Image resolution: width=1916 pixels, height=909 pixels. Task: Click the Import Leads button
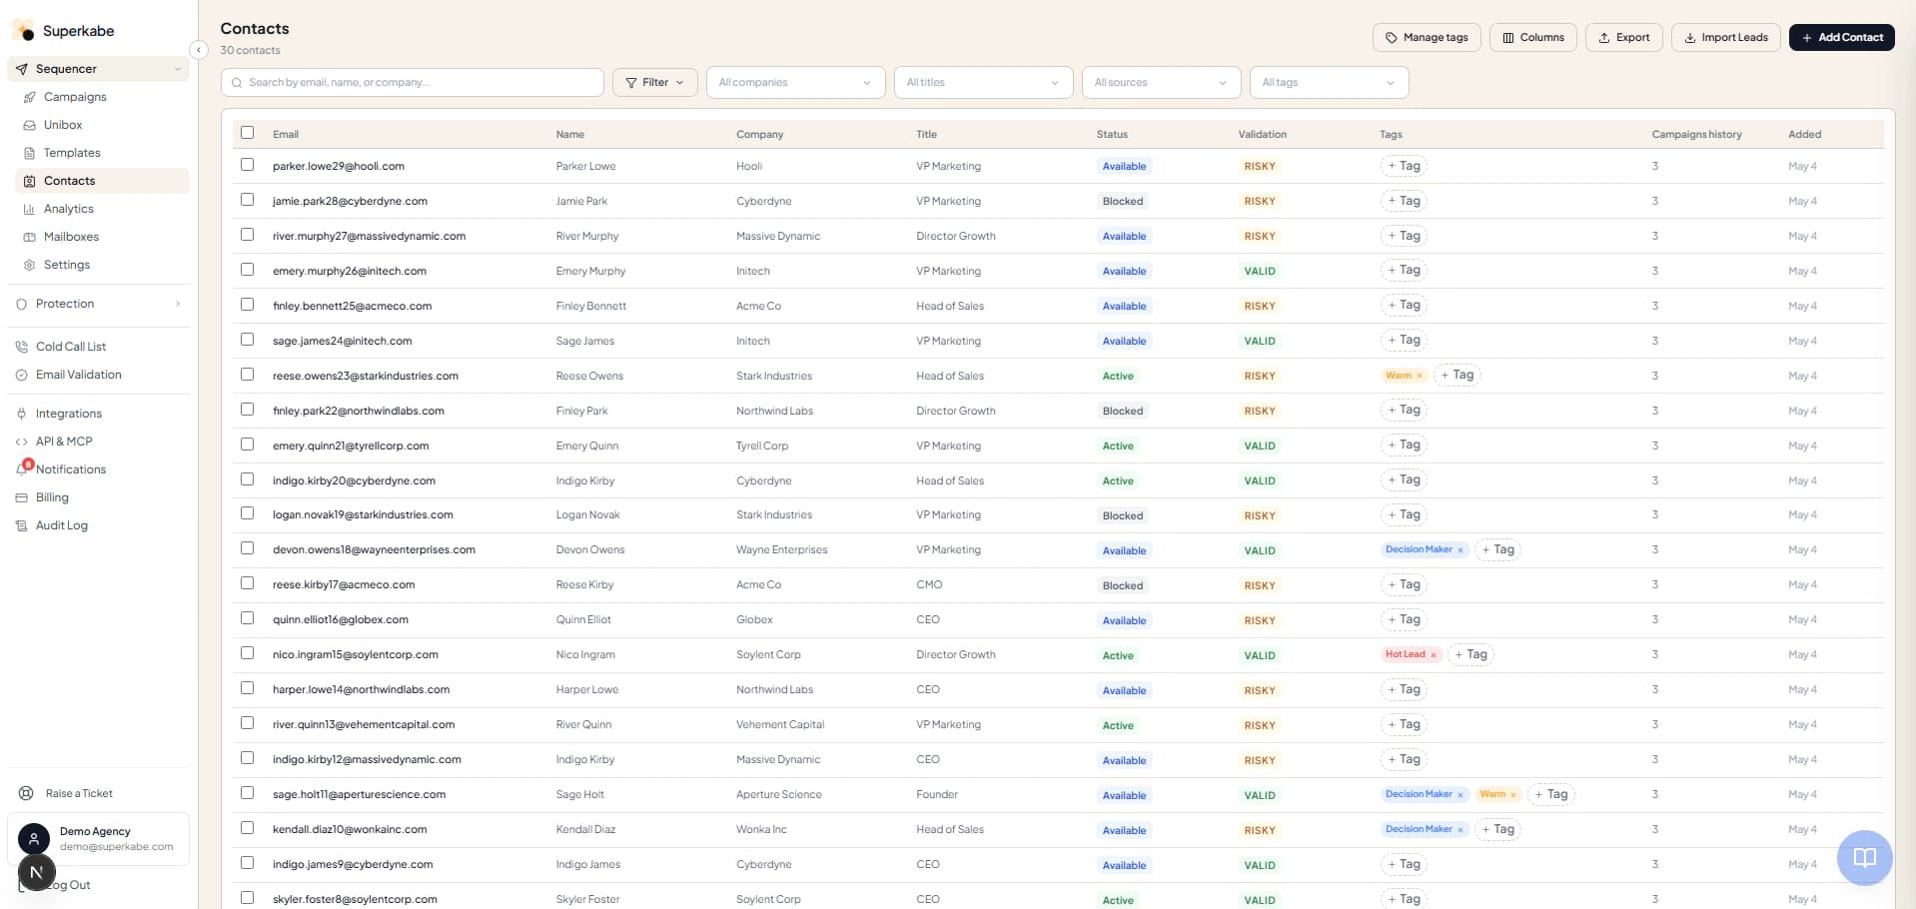[1725, 37]
